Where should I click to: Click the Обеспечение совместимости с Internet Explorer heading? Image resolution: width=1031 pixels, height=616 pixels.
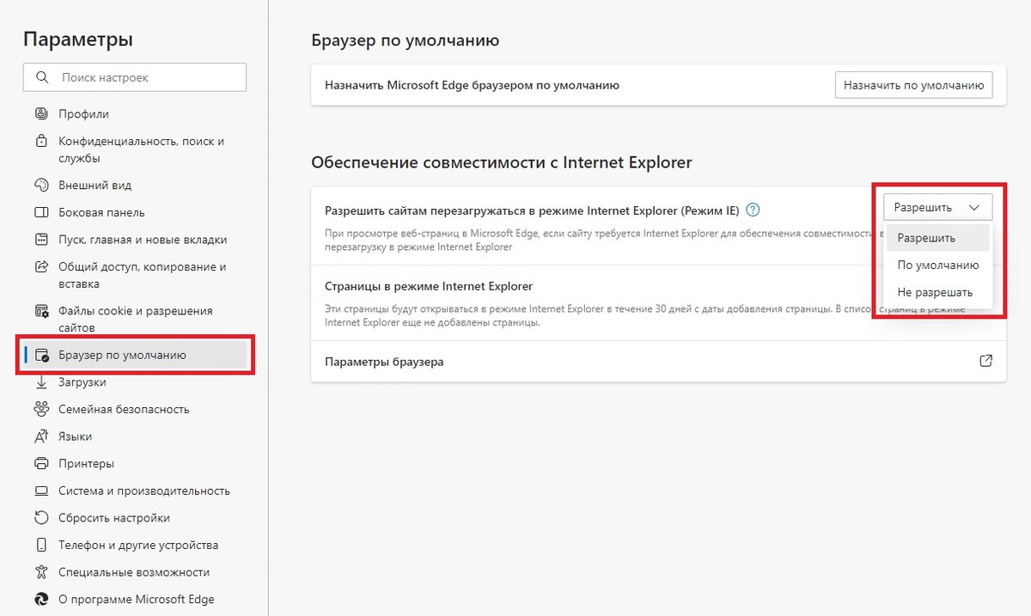click(x=502, y=162)
